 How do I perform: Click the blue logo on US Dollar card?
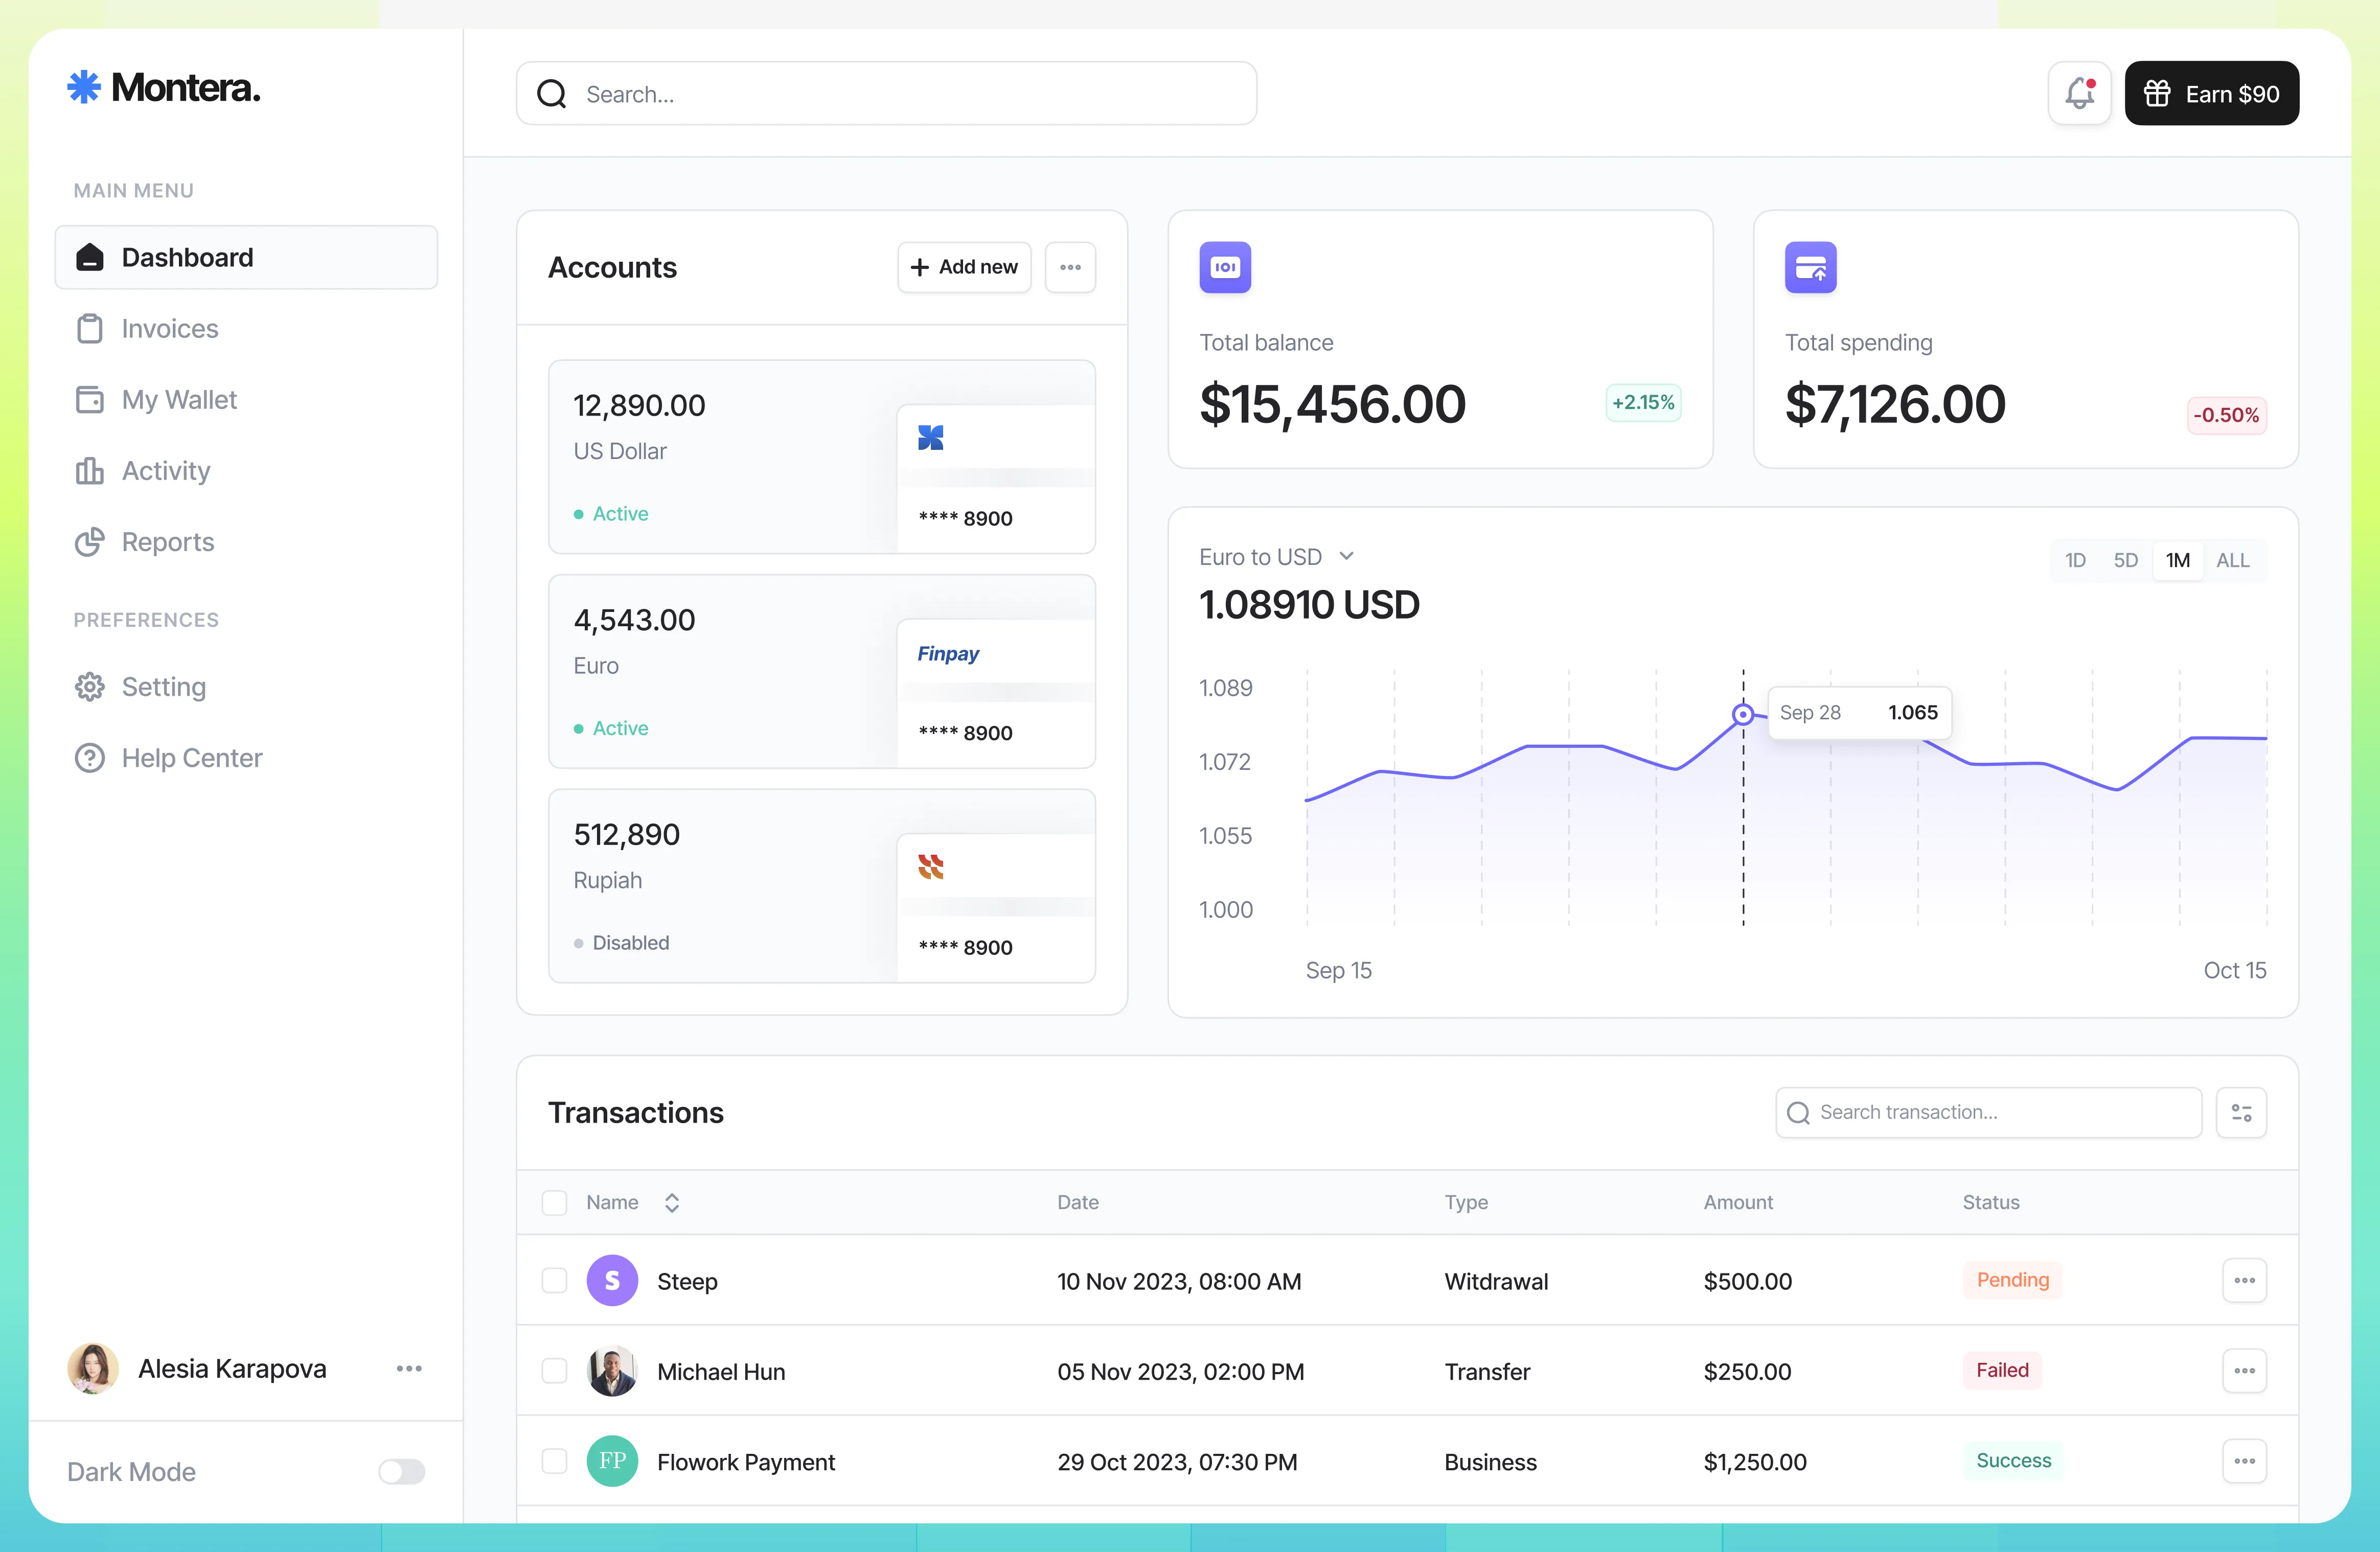(930, 437)
